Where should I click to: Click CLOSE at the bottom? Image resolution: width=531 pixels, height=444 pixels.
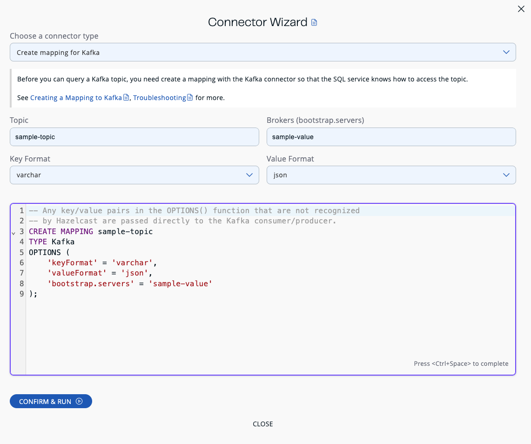pyautogui.click(x=263, y=424)
